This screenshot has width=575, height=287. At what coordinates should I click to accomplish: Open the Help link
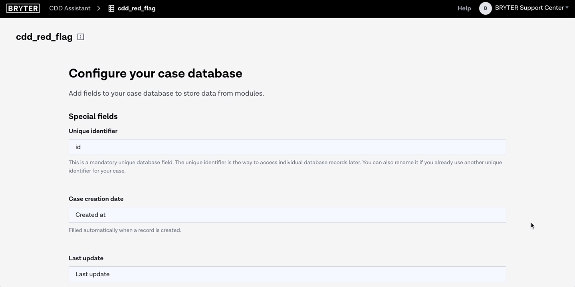(464, 8)
